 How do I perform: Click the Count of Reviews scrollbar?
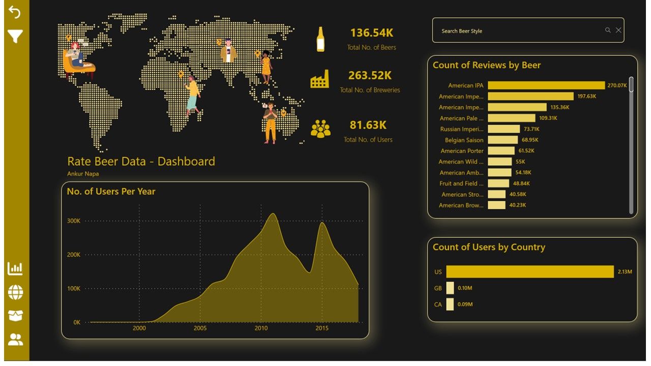631,84
